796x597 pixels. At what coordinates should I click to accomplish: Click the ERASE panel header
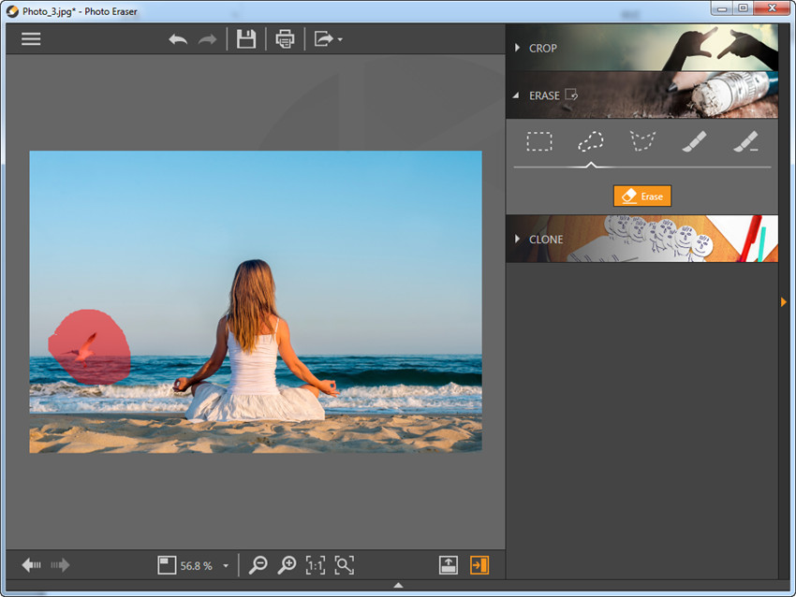pos(641,95)
